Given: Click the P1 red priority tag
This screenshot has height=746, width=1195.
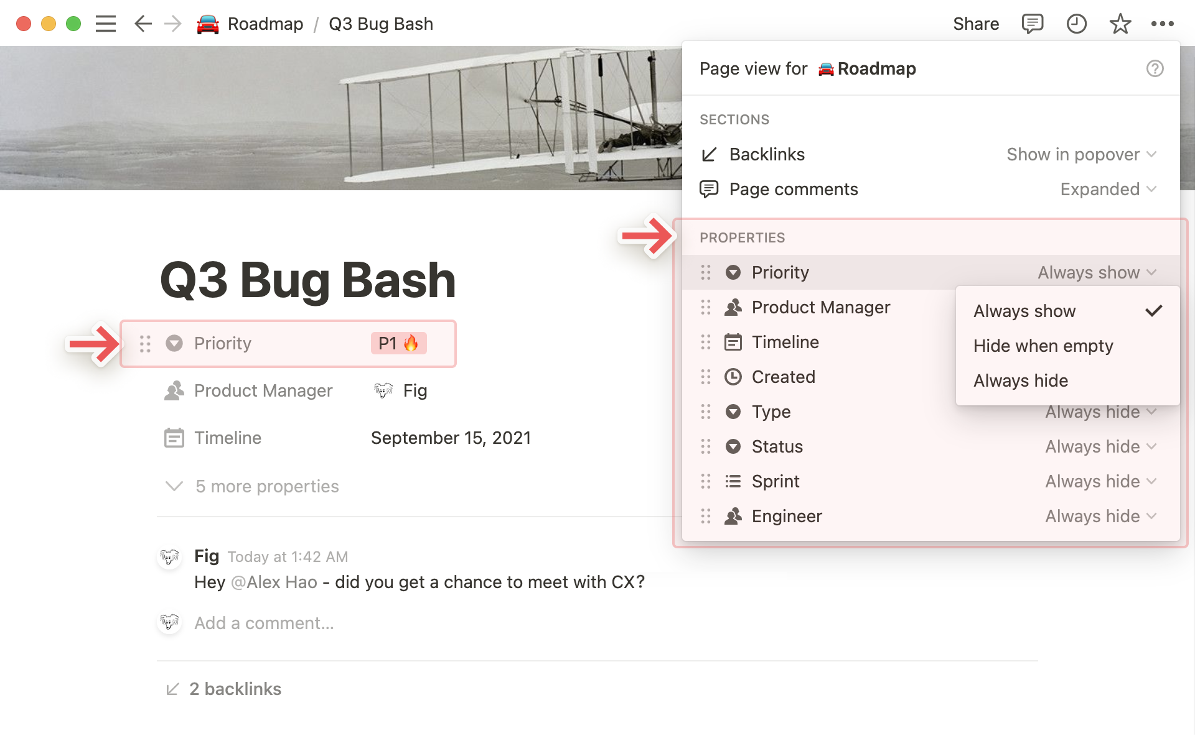Looking at the screenshot, I should [398, 343].
